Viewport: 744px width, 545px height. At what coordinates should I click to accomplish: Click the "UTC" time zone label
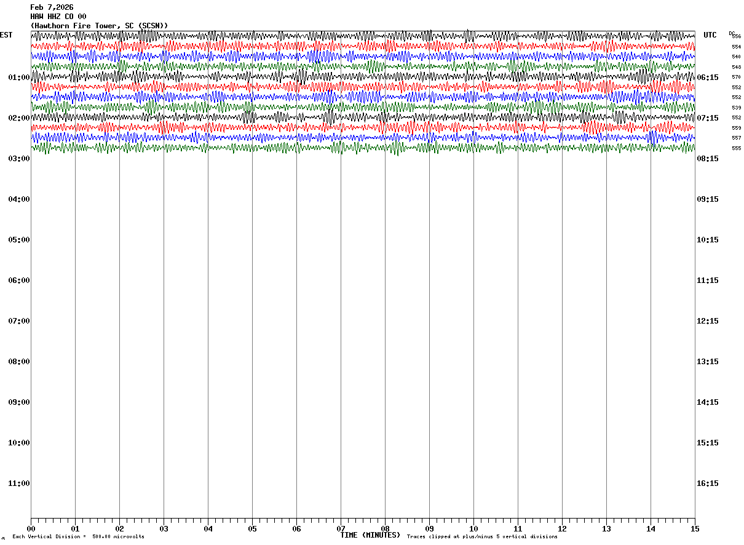point(710,35)
